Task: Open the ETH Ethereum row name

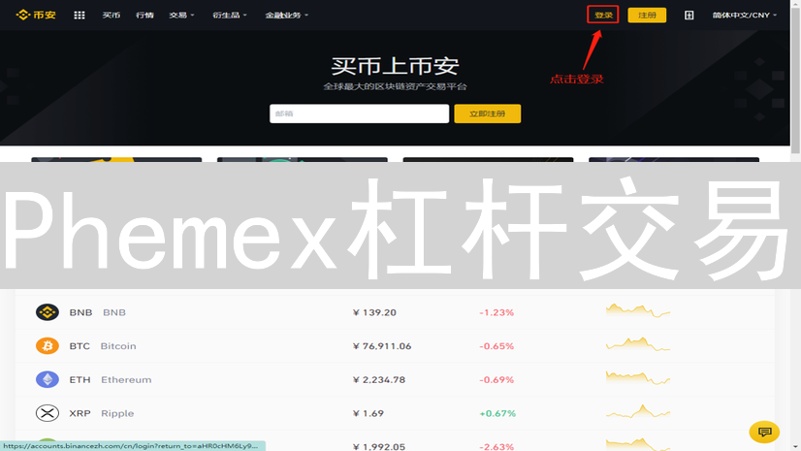Action: tap(111, 379)
